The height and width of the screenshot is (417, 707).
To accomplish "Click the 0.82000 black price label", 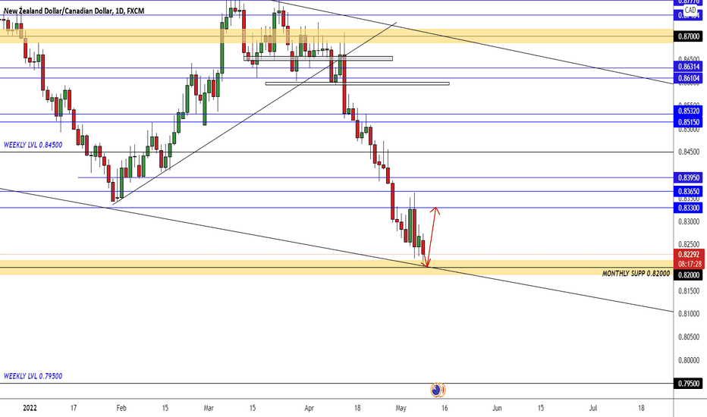I will [x=688, y=275].
